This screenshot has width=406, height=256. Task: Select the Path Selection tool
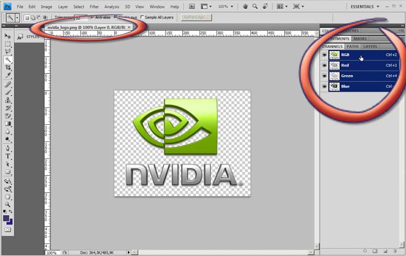point(8,164)
